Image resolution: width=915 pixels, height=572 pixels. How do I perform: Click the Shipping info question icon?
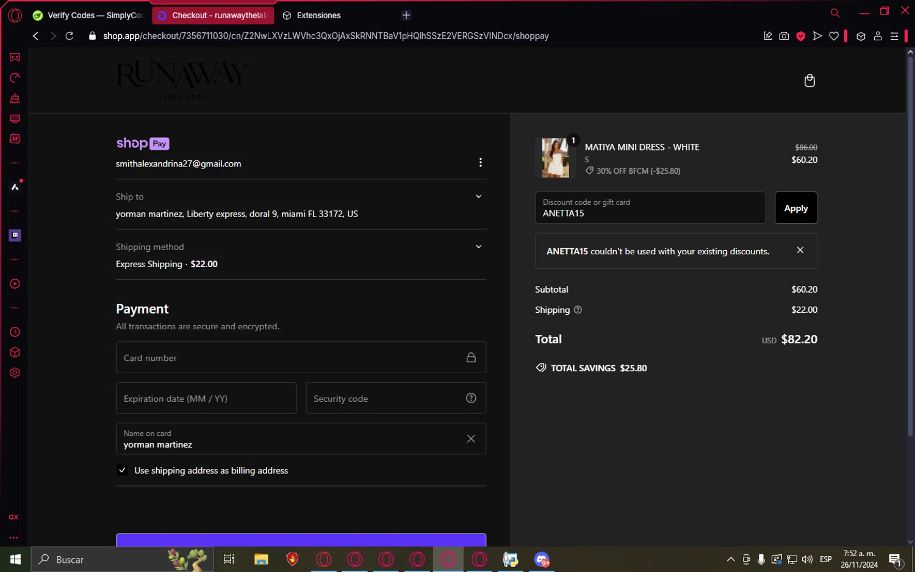tap(578, 310)
